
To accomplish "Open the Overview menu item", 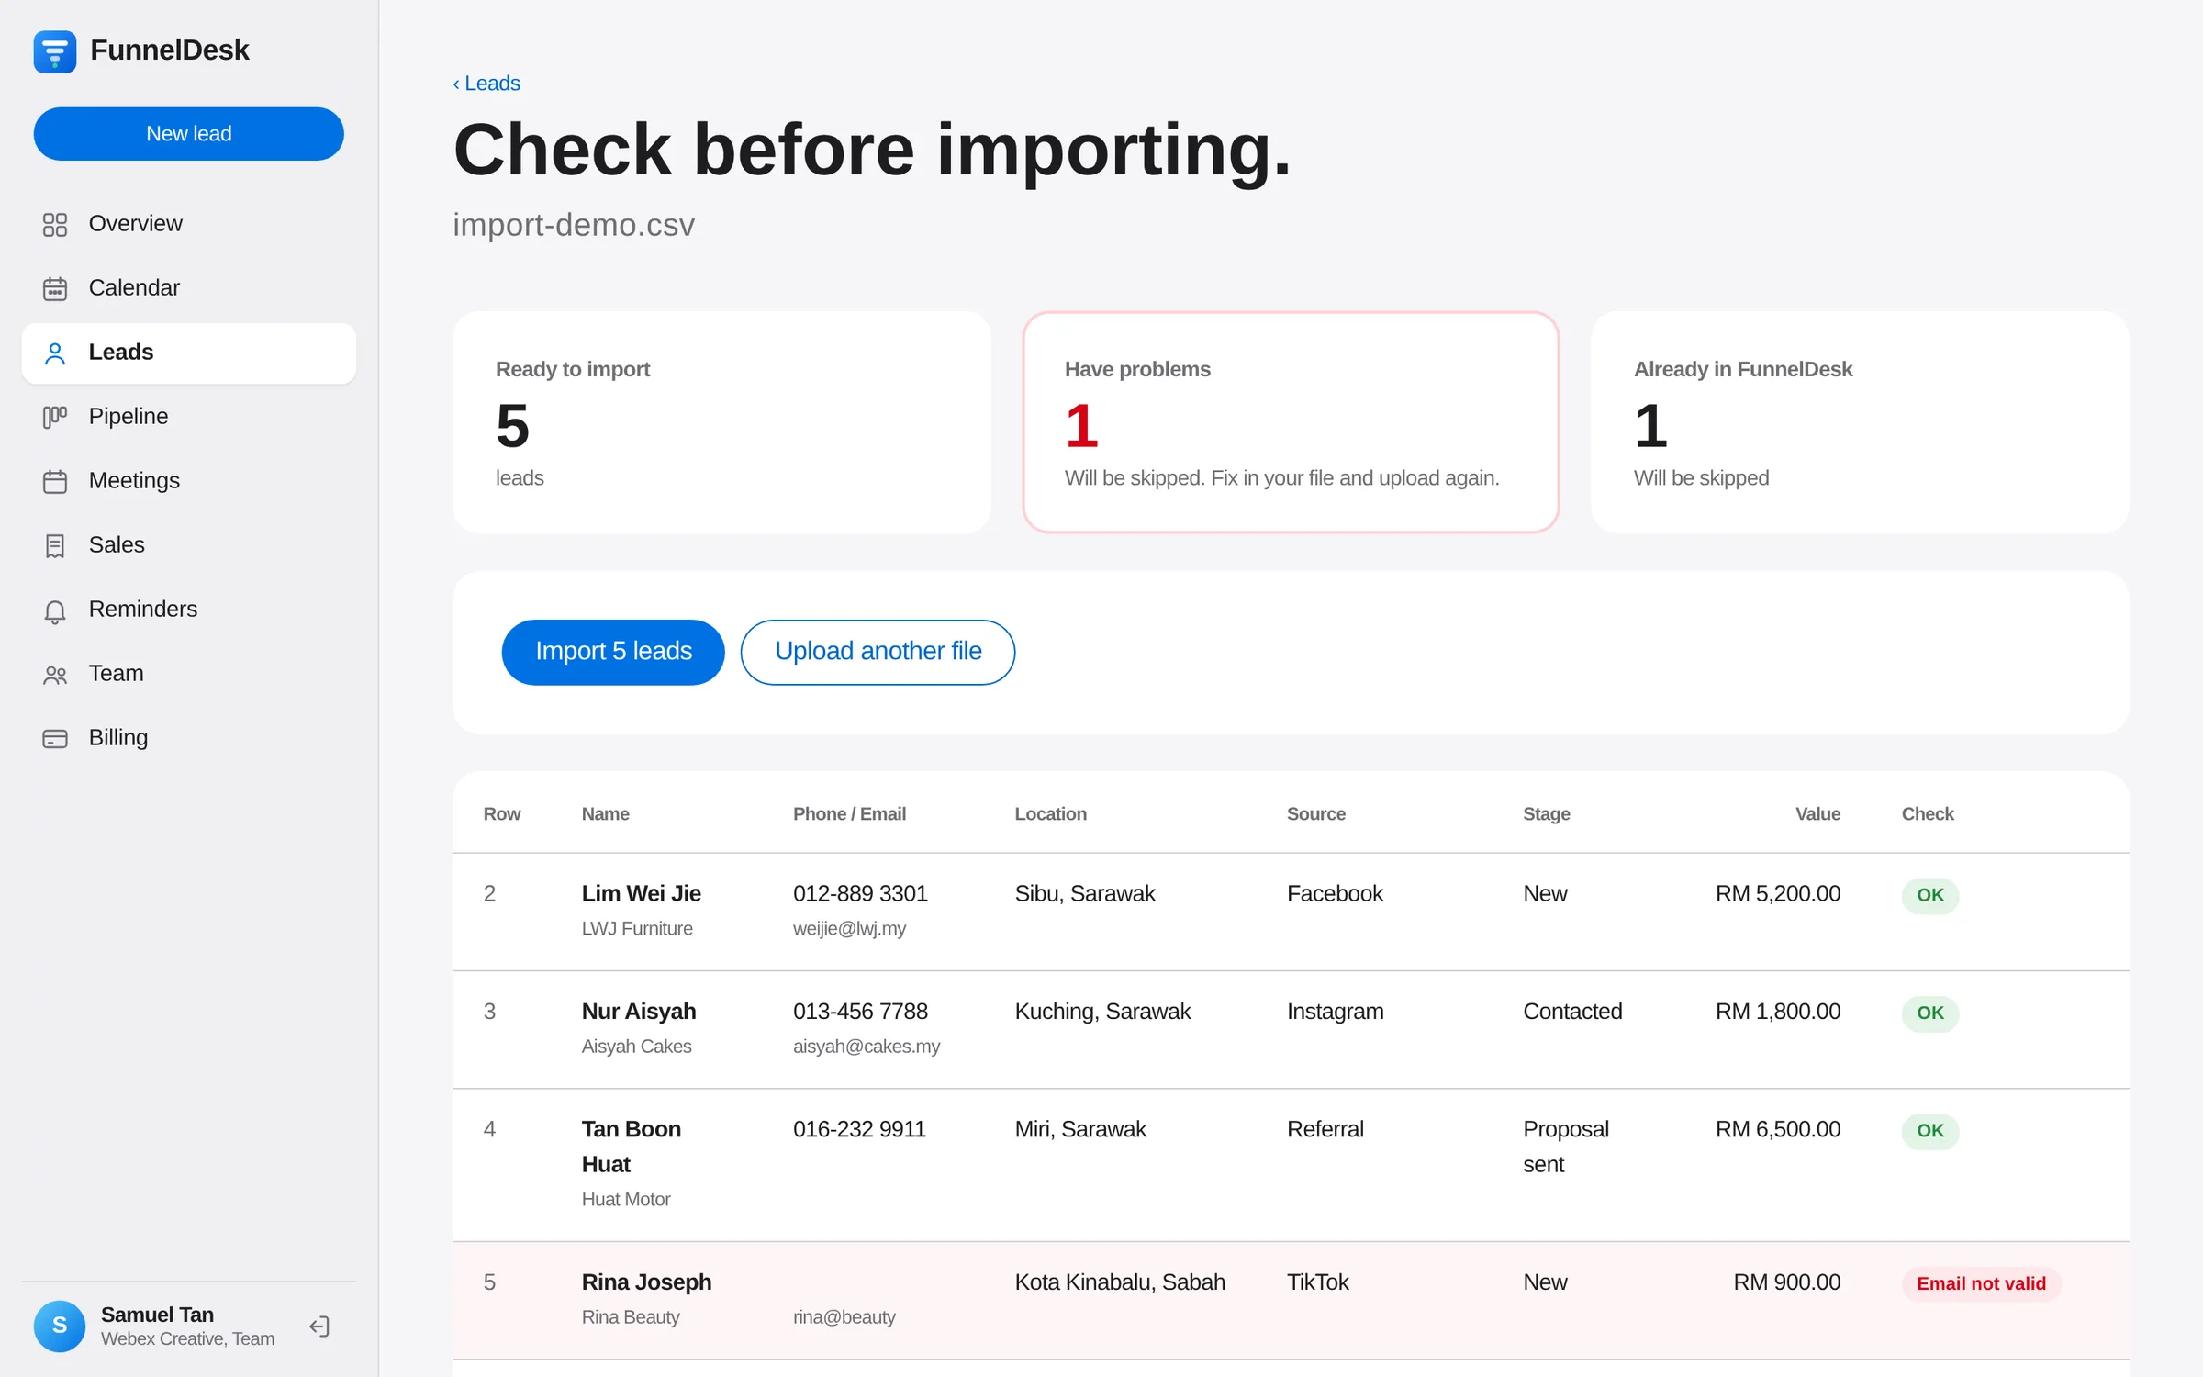I will click(189, 224).
